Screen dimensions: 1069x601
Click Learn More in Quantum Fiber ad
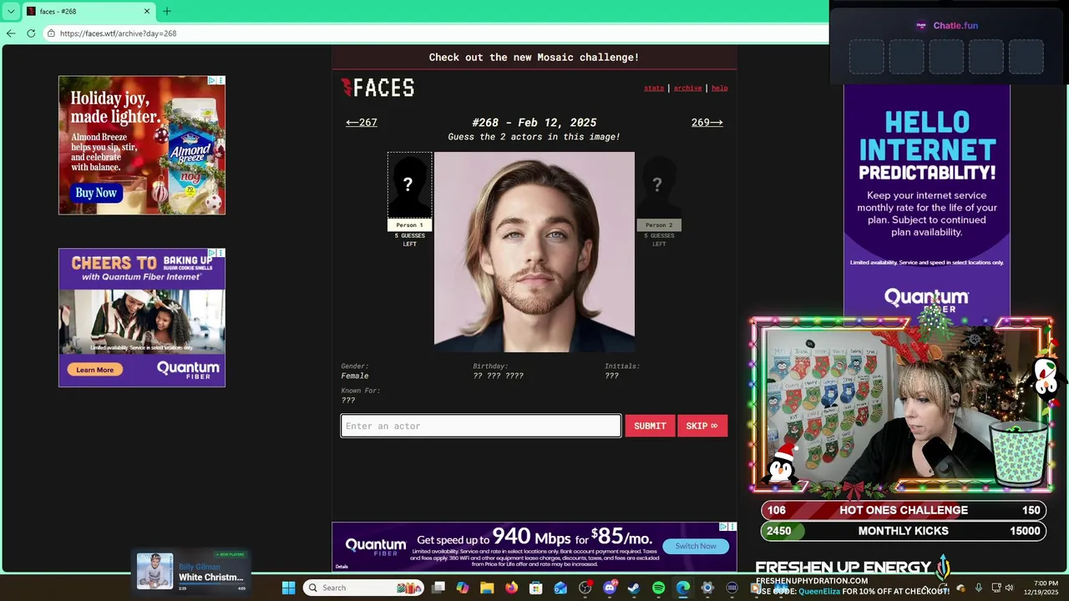94,370
